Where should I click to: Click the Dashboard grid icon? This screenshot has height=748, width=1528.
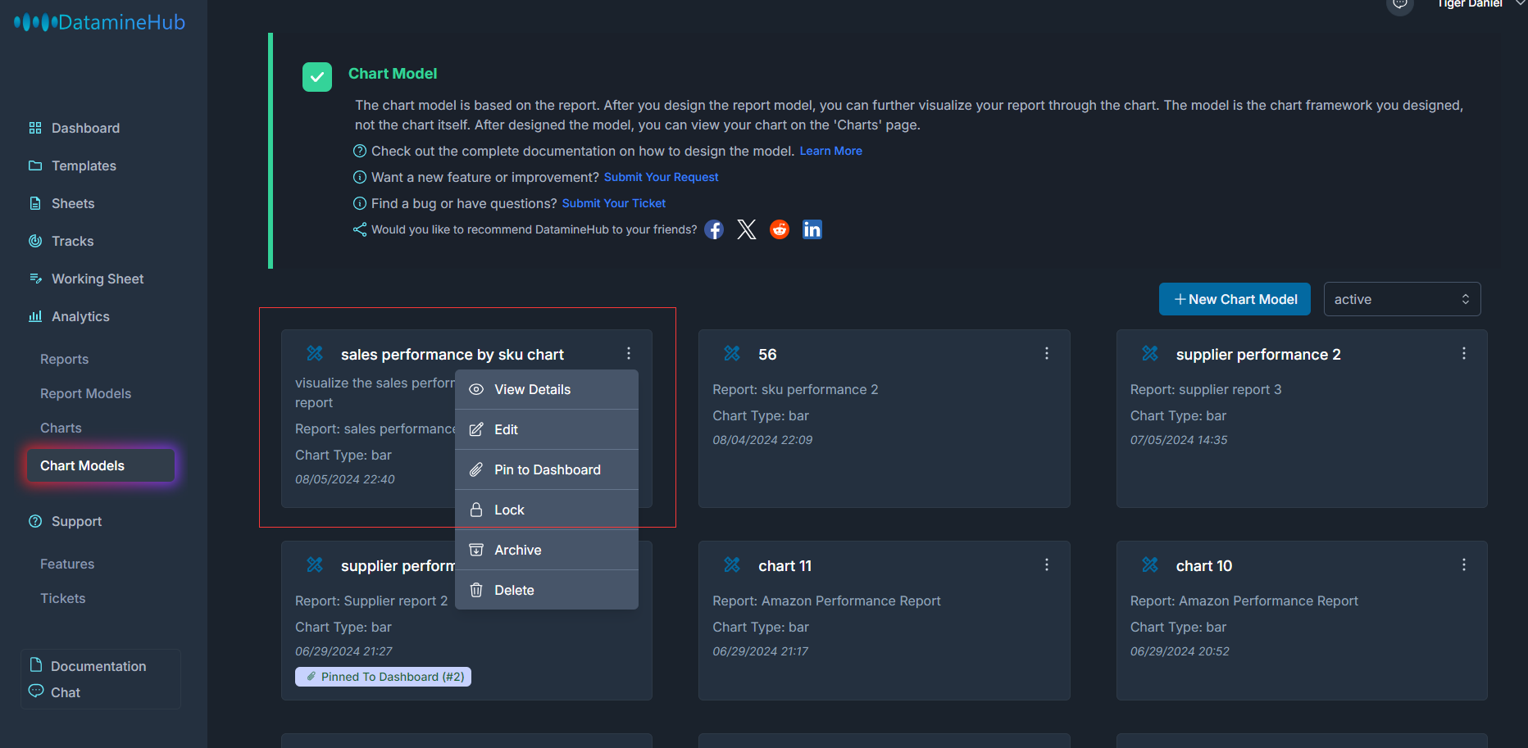(x=35, y=128)
